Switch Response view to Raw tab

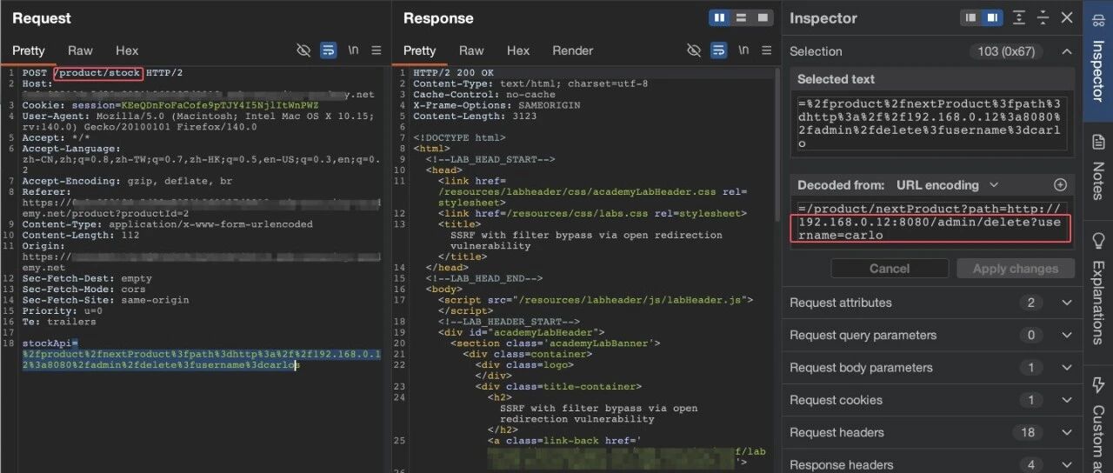pos(471,50)
